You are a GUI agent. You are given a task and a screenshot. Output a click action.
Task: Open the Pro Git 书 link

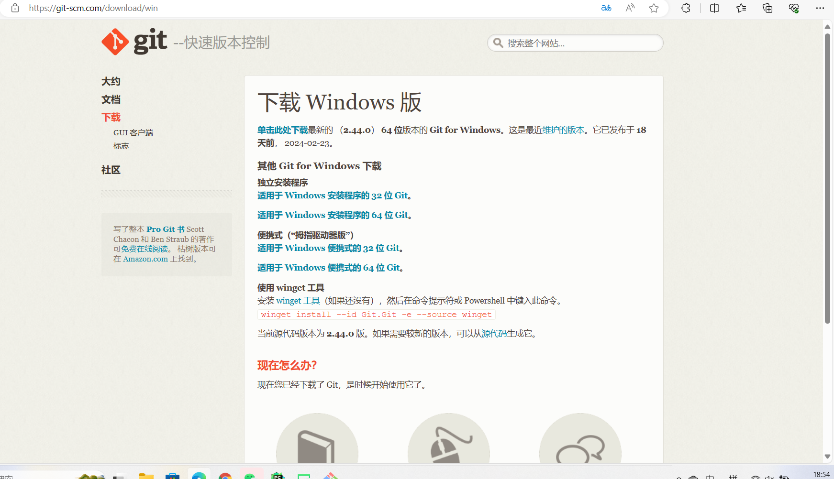click(166, 229)
